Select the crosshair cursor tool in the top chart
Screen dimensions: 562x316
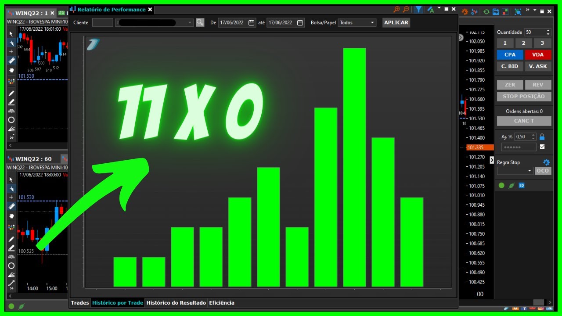[11, 43]
